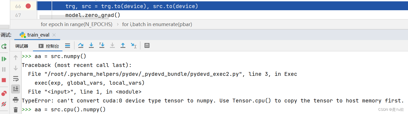The width and height of the screenshot is (408, 114).
Task: Open Evaluate Expression calculator icon
Action: (147, 45)
